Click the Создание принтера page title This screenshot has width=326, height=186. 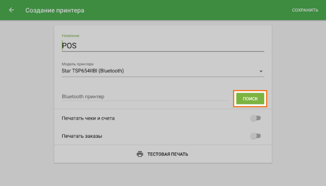55,10
